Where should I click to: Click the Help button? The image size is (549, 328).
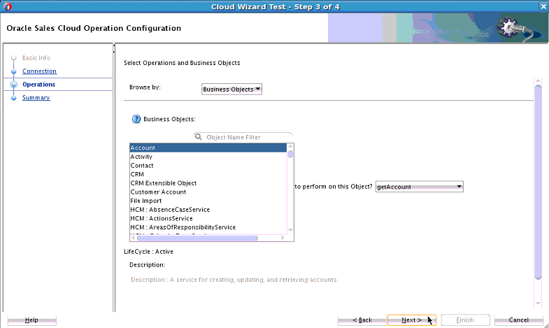31,320
